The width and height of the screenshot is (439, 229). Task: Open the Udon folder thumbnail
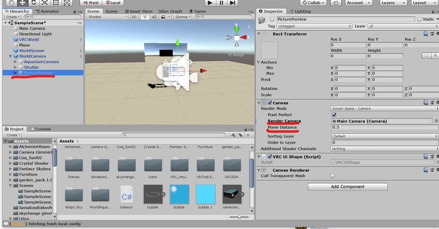(x=153, y=164)
